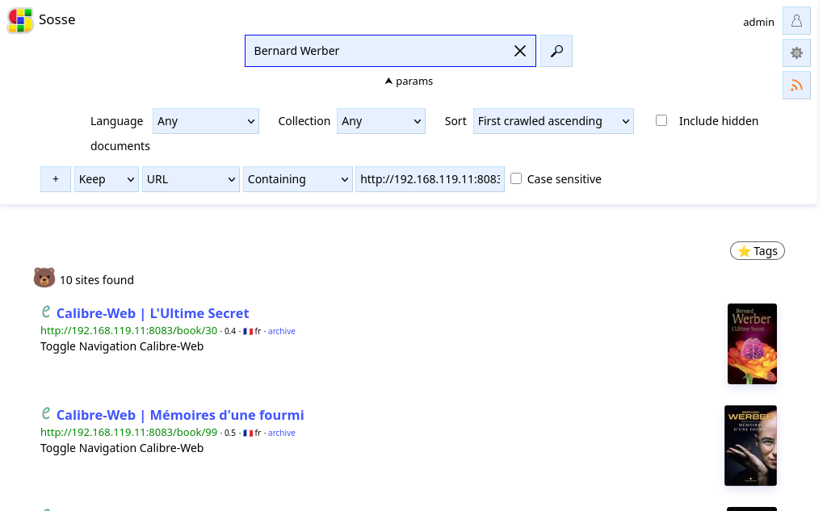
Task: Enable the Case sensitive checkbox
Action: (x=516, y=178)
